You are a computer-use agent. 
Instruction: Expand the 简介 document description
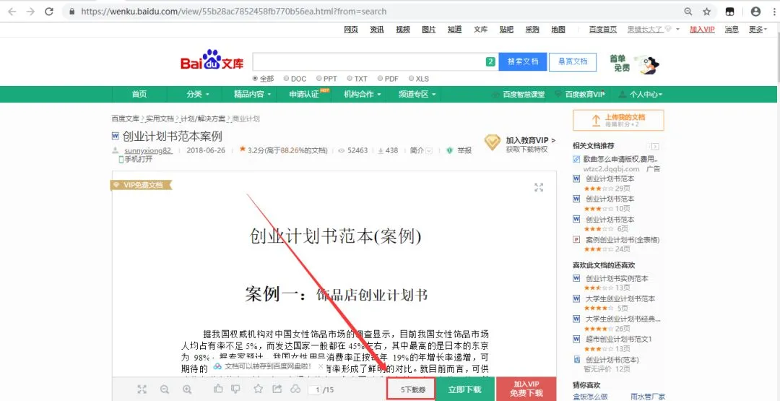tap(421, 150)
